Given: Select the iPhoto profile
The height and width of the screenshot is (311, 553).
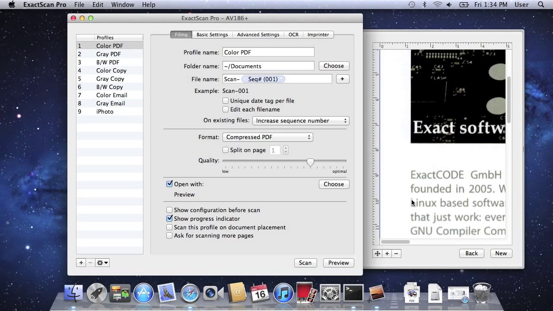Looking at the screenshot, I should pos(110,111).
